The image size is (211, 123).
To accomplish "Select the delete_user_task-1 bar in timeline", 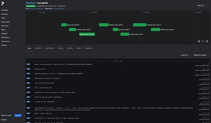I will pyautogui.click(x=155, y=29).
